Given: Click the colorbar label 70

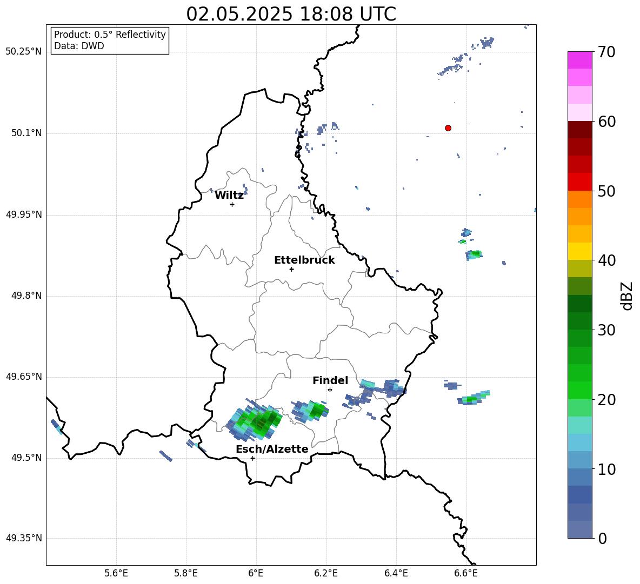Looking at the screenshot, I should point(606,52).
